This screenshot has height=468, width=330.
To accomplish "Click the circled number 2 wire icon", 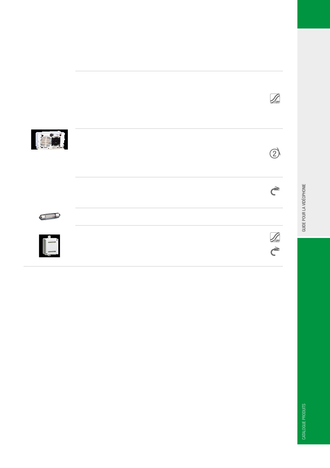I will coord(275,153).
